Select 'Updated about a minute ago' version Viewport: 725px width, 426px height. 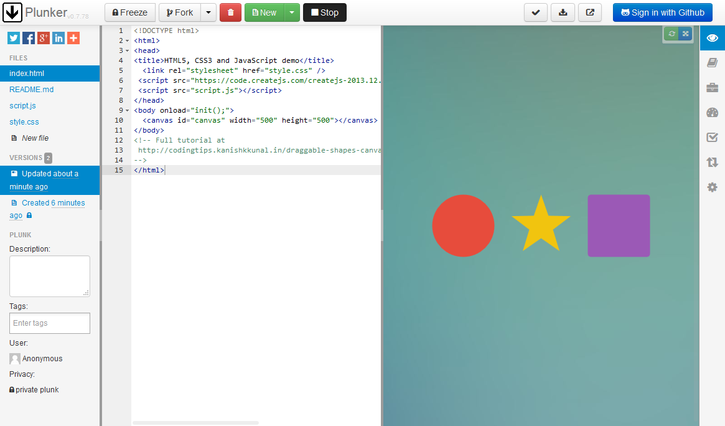[x=50, y=180]
